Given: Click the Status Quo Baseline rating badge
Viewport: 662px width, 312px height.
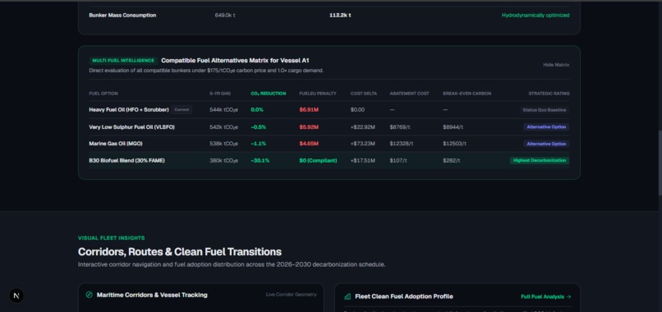Looking at the screenshot, I should coord(545,110).
